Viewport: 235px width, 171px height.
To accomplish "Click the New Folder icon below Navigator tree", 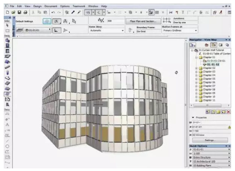I will coord(218,112).
